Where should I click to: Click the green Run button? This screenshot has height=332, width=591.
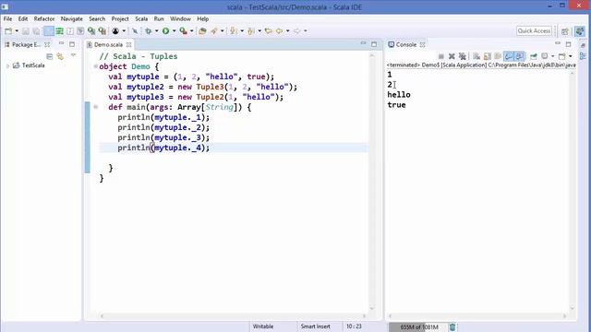tap(165, 30)
